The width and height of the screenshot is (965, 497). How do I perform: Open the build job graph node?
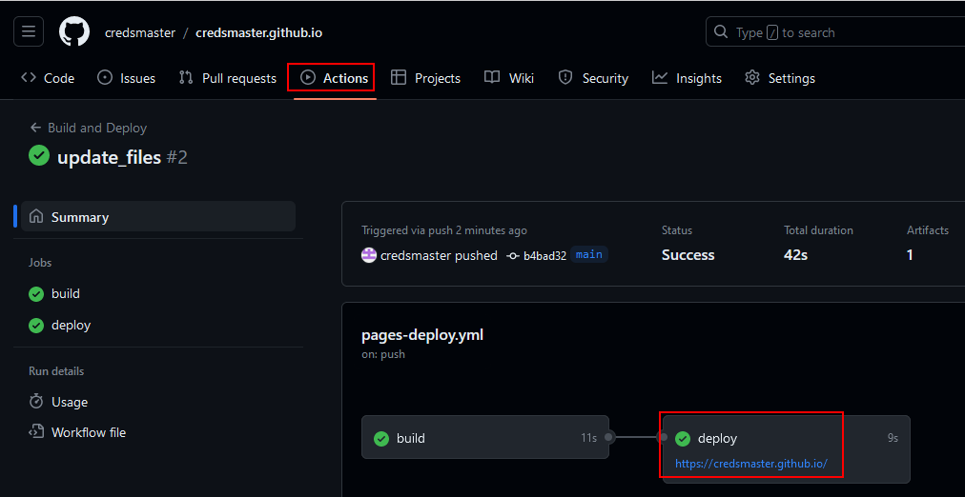click(x=485, y=437)
